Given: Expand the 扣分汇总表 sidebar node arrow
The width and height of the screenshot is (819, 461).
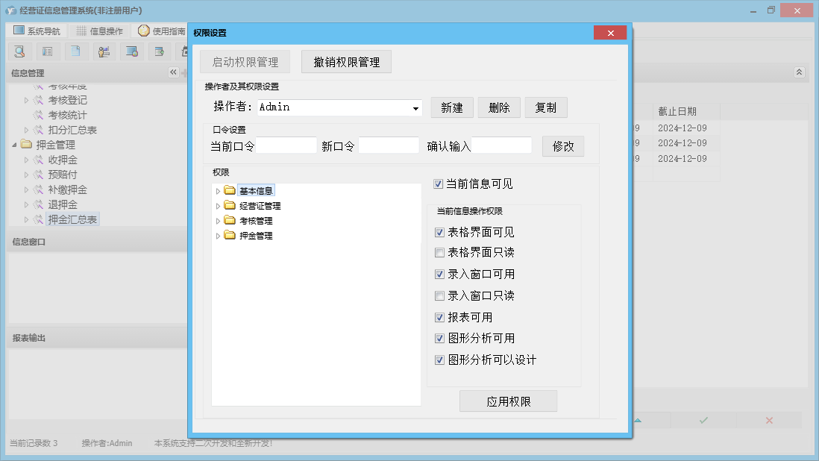Looking at the screenshot, I should [x=26, y=130].
